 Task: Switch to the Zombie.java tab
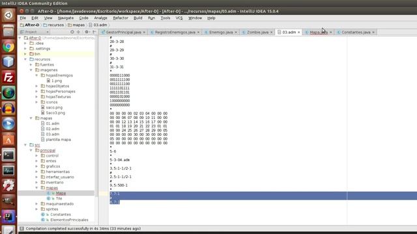click(257, 32)
